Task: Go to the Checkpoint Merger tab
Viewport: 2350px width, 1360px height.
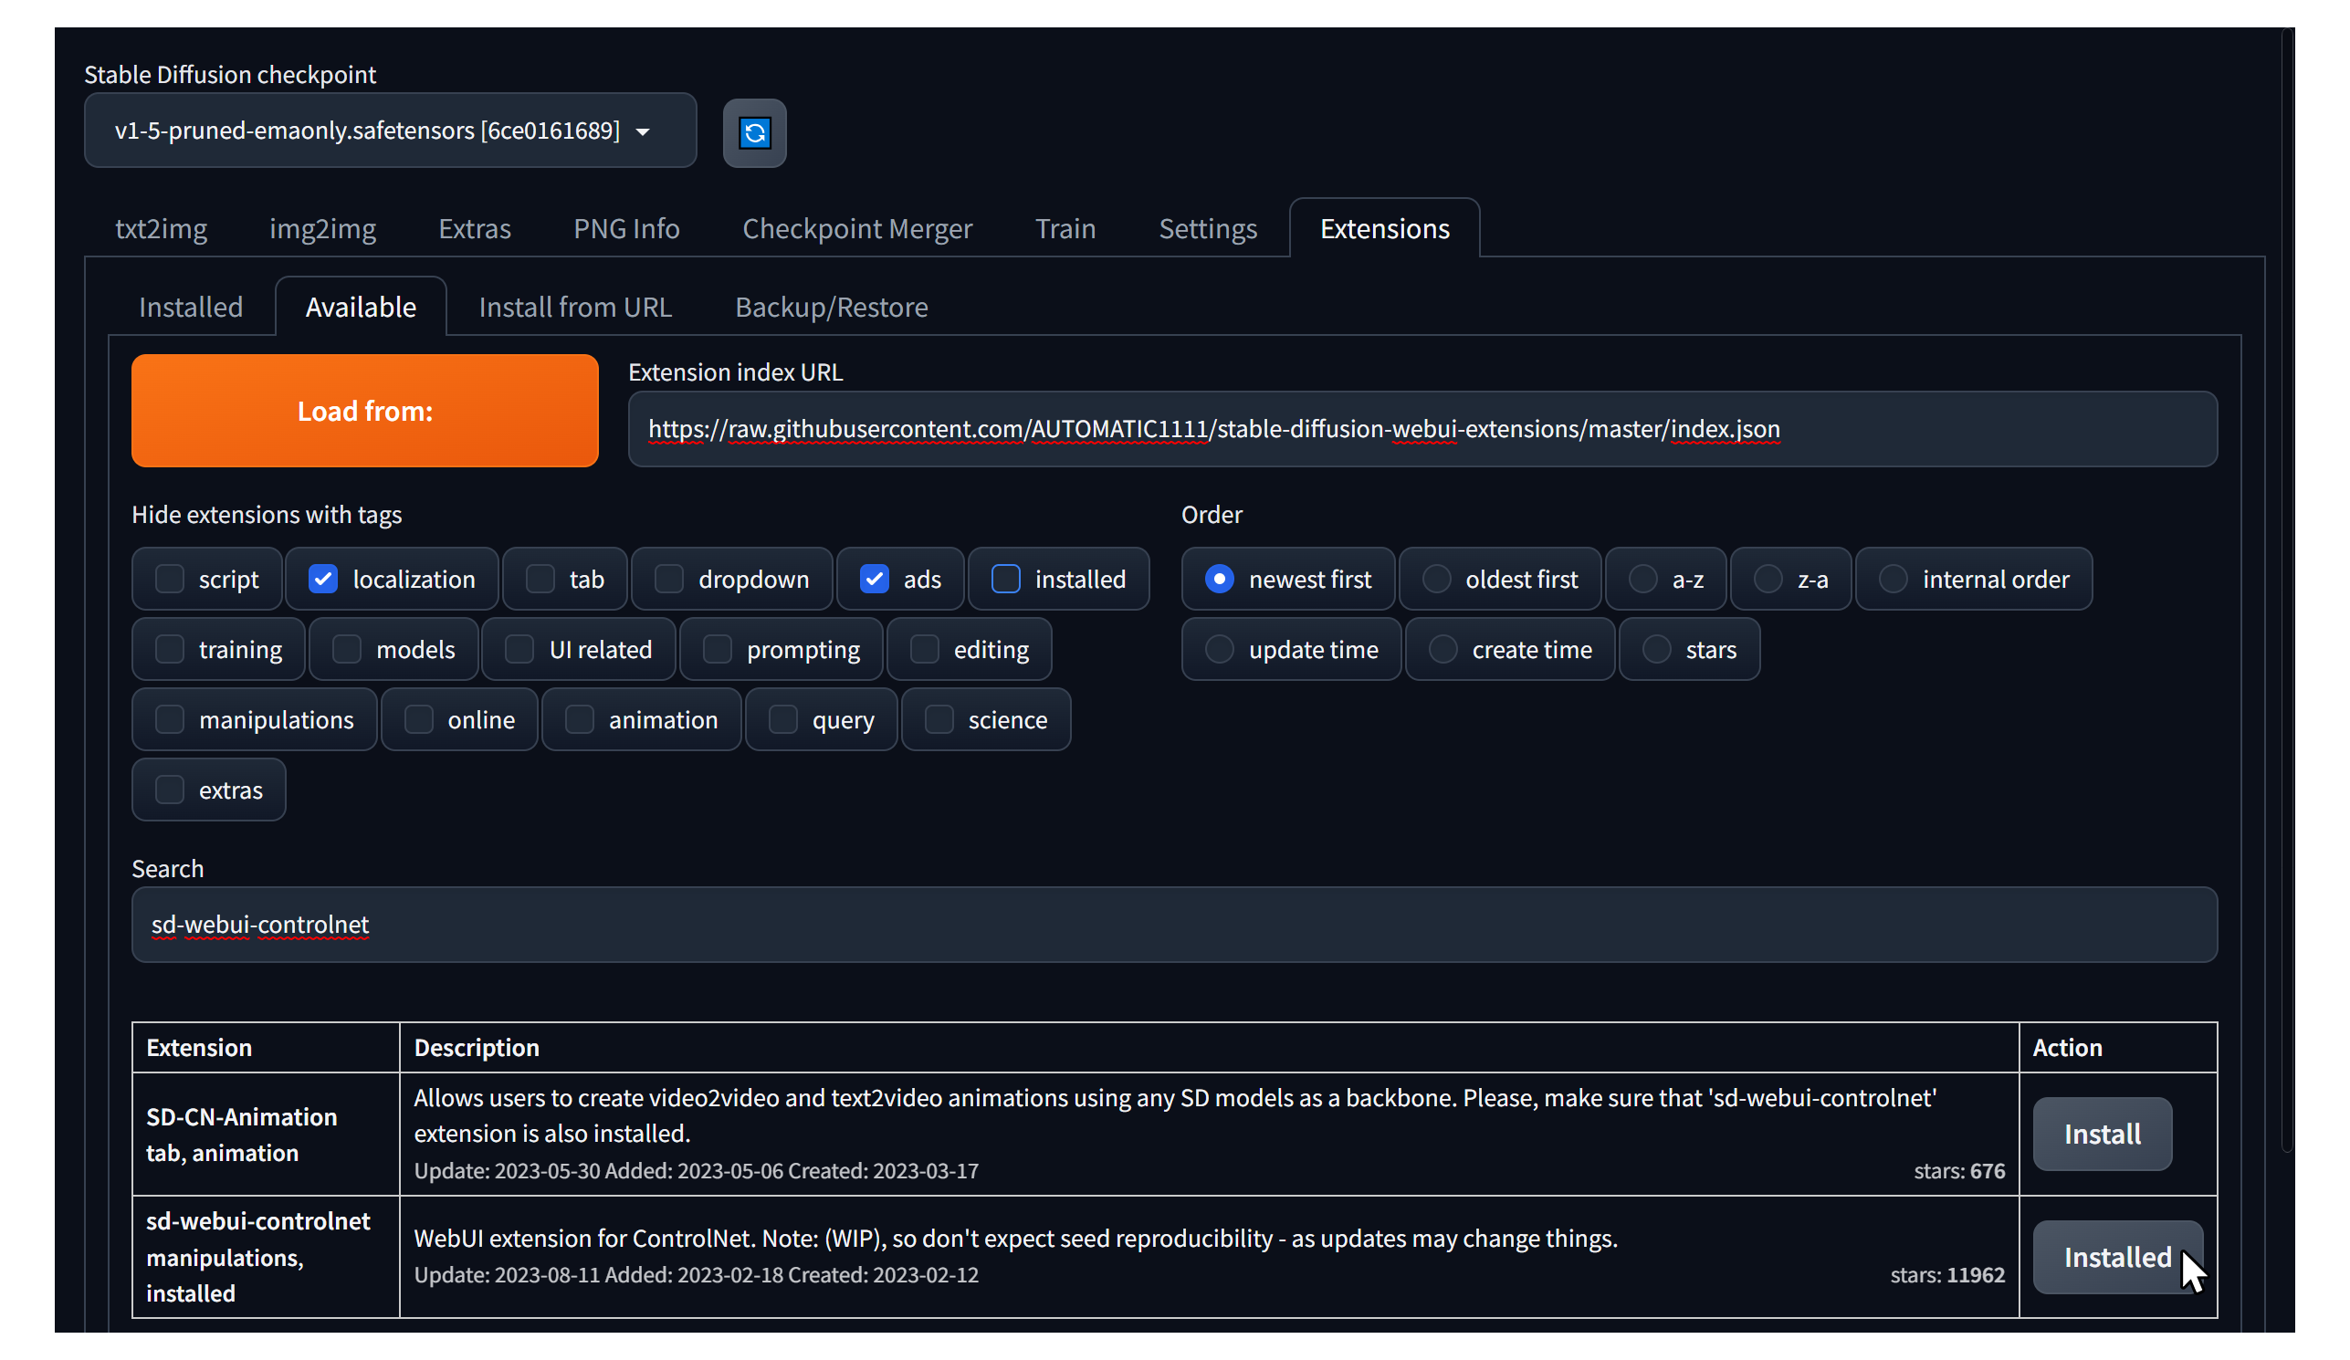Action: [x=857, y=228]
